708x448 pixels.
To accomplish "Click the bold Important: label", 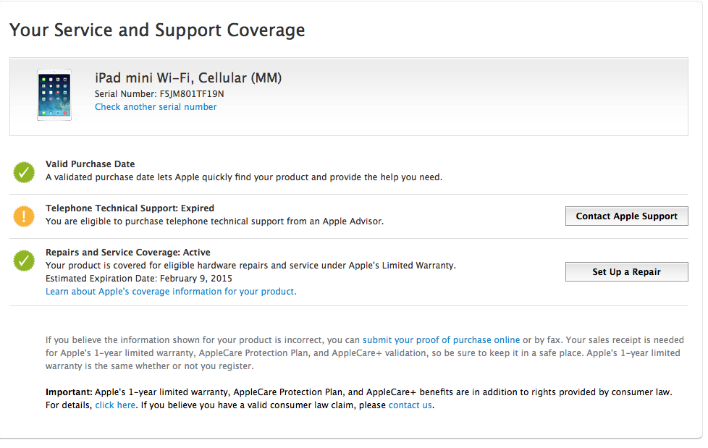I will 69,392.
